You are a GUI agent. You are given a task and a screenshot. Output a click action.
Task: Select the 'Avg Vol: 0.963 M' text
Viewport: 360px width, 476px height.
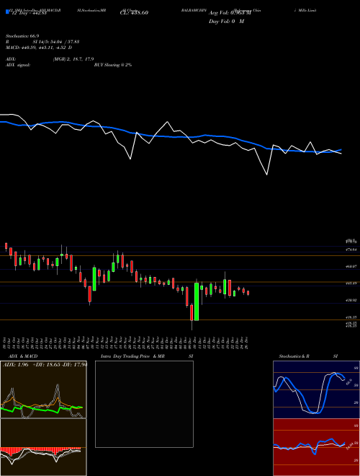pos(230,13)
